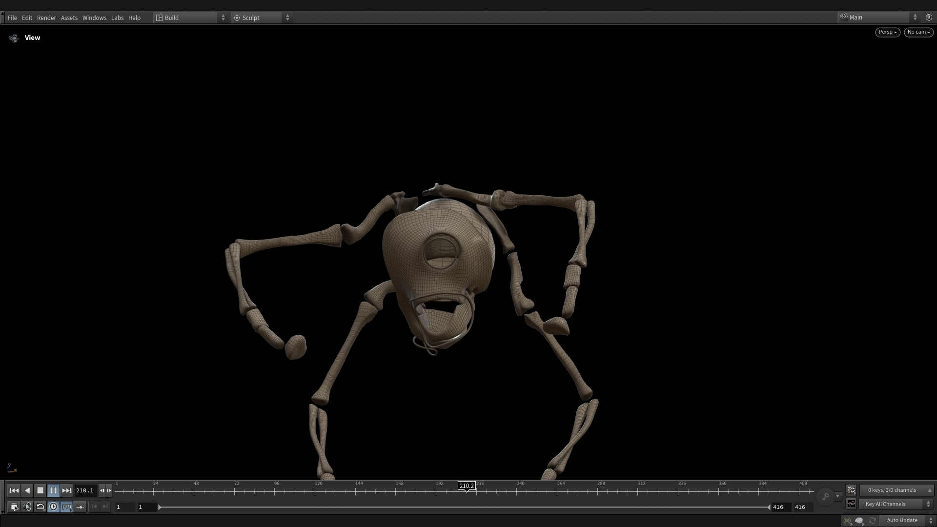Click the 0 keys, 0/0 channels button
Viewport: 937px width, 527px height.
pos(896,490)
